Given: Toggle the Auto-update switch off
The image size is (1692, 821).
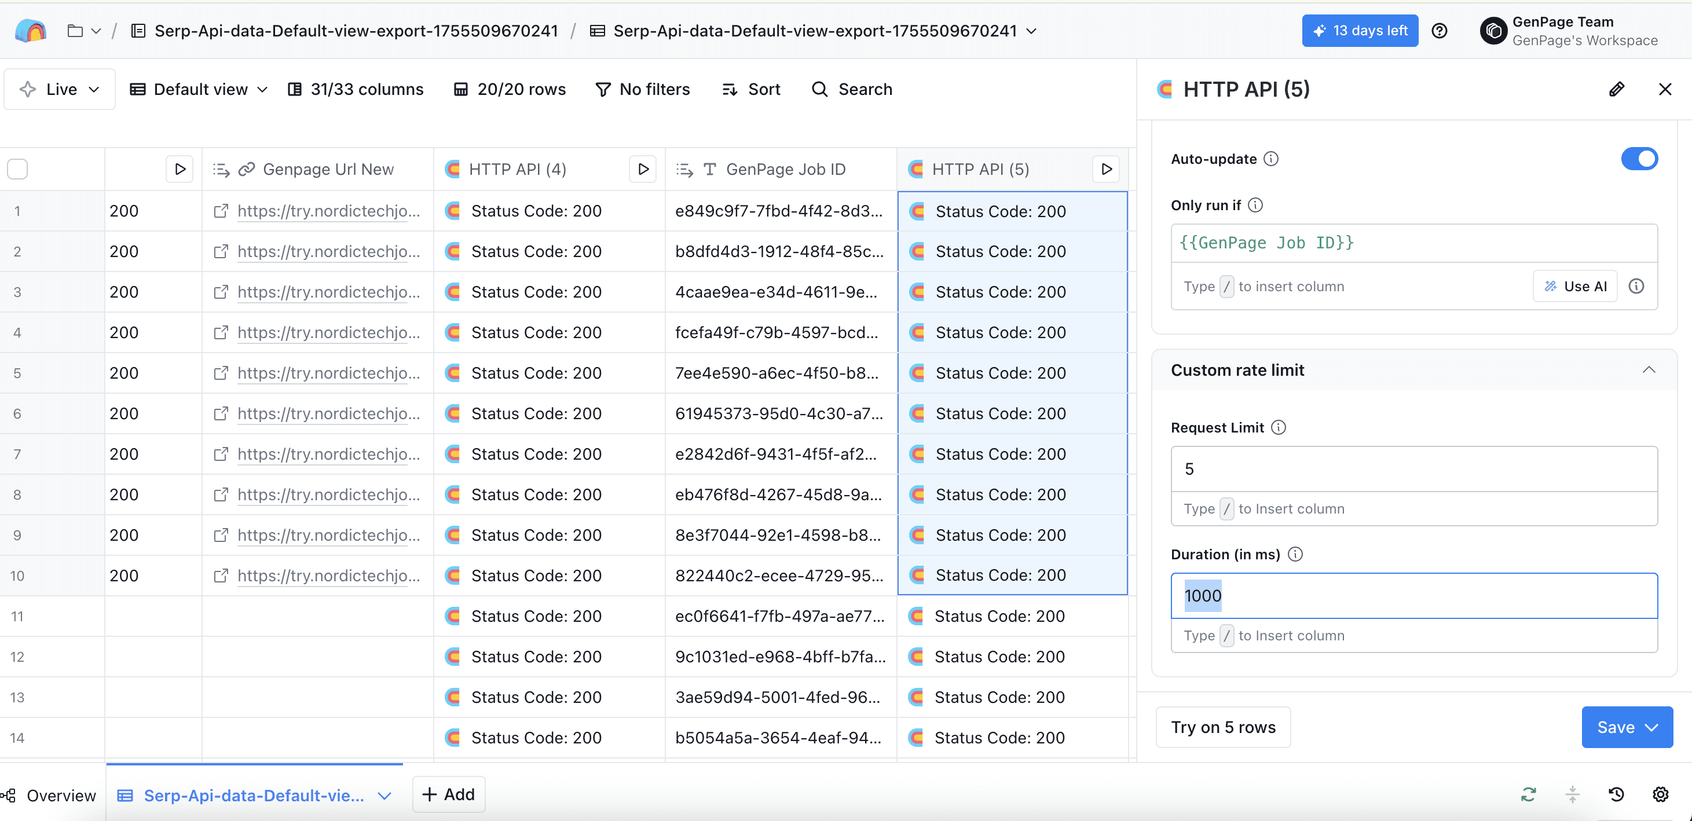Looking at the screenshot, I should coord(1639,159).
